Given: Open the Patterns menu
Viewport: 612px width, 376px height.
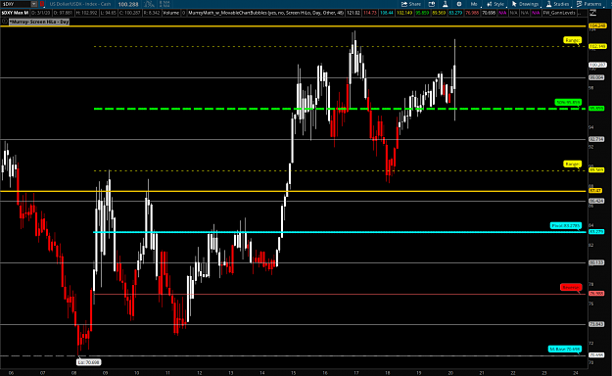Looking at the screenshot, I should tap(589, 4).
